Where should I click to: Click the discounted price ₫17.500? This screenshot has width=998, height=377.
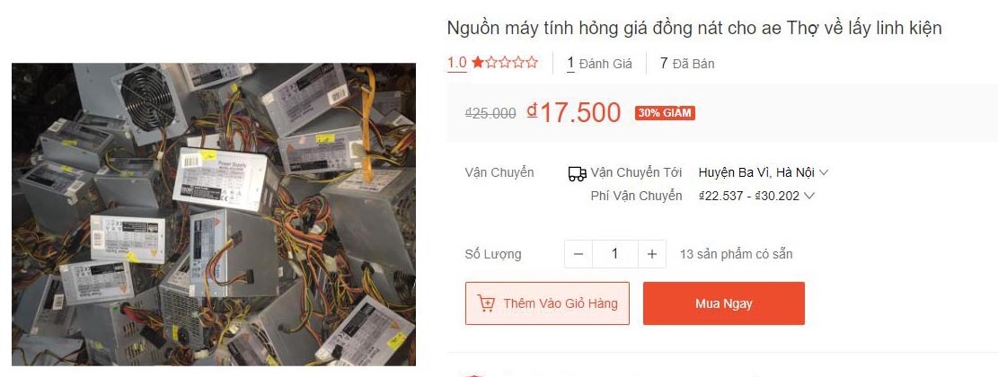(x=573, y=112)
